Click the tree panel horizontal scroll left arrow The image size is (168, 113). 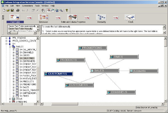[x=3, y=104]
